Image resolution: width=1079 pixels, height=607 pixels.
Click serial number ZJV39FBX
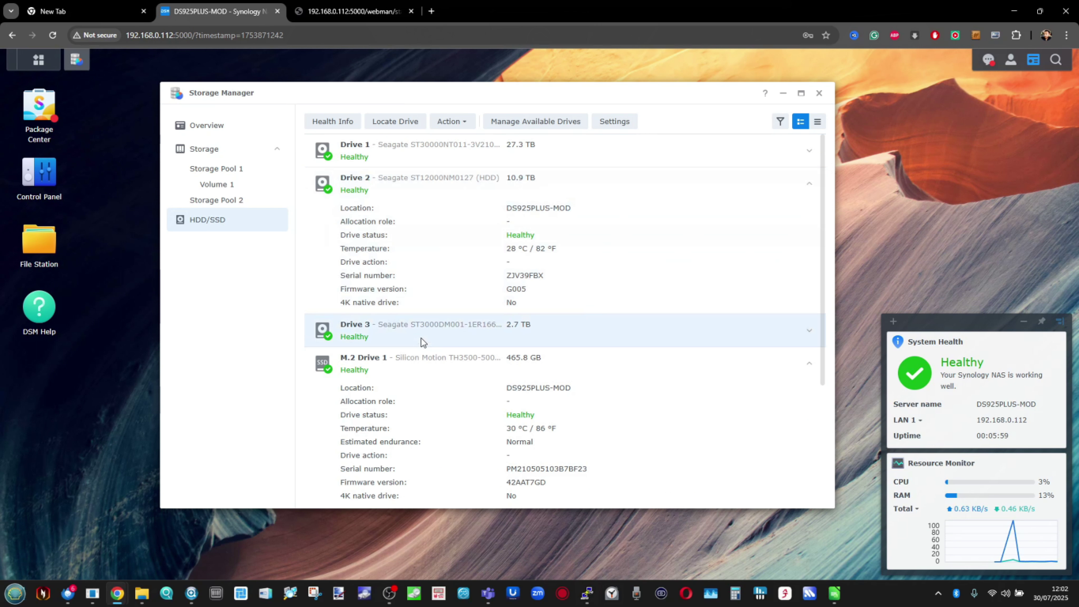pos(525,275)
